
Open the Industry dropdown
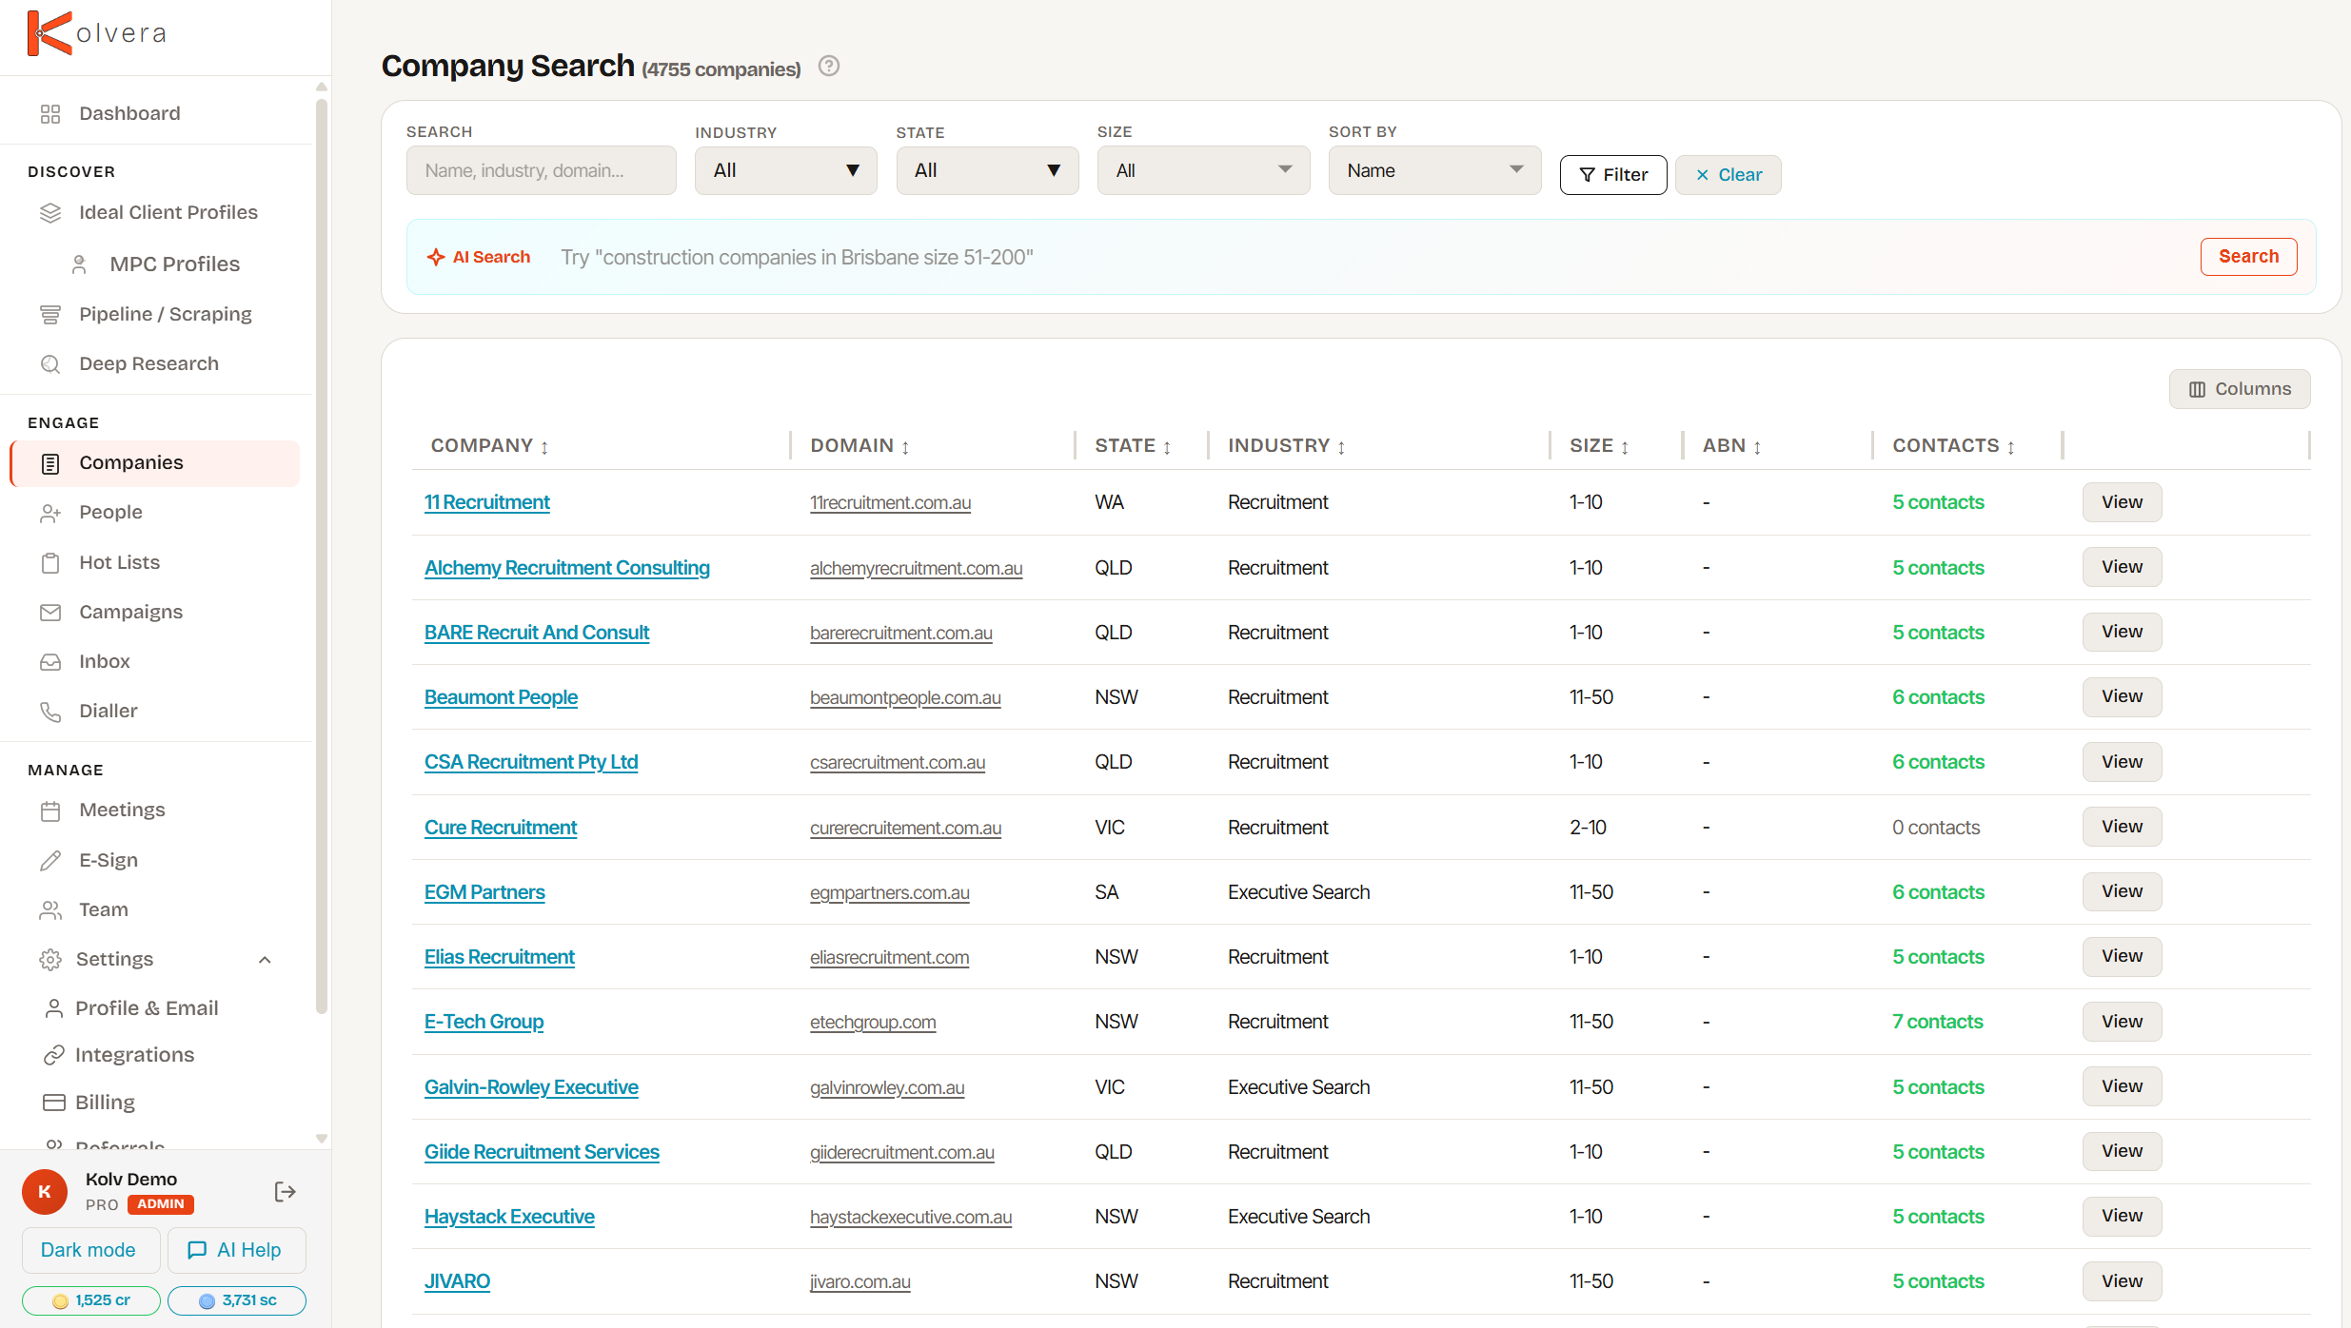point(785,170)
